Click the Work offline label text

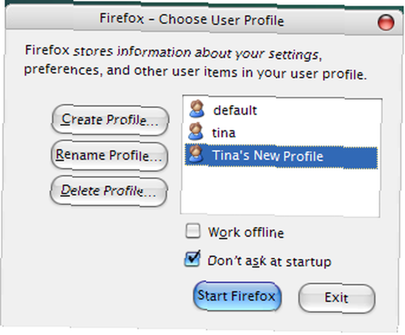pyautogui.click(x=246, y=233)
